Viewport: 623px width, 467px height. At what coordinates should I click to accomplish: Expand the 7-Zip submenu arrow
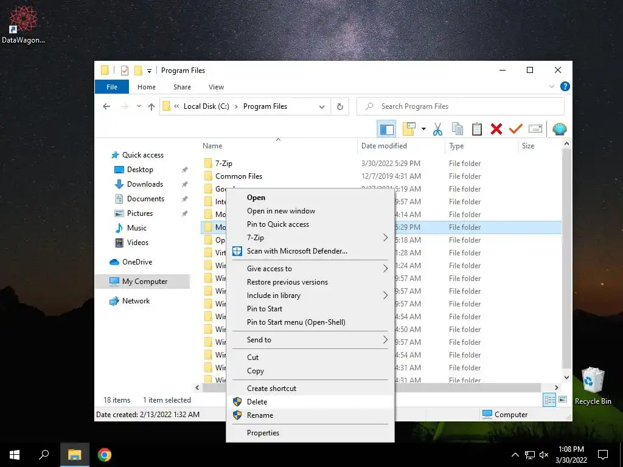click(x=385, y=238)
